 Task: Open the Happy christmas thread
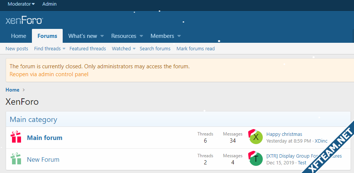(x=284, y=134)
